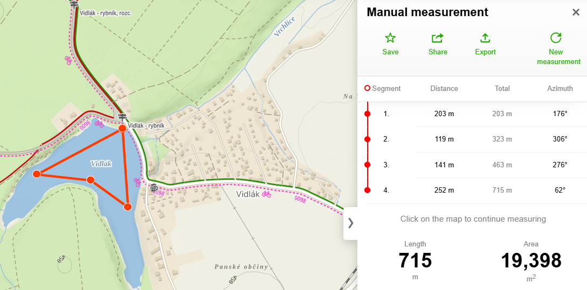Click the Azimuth column header
The height and width of the screenshot is (290, 587).
click(x=560, y=88)
